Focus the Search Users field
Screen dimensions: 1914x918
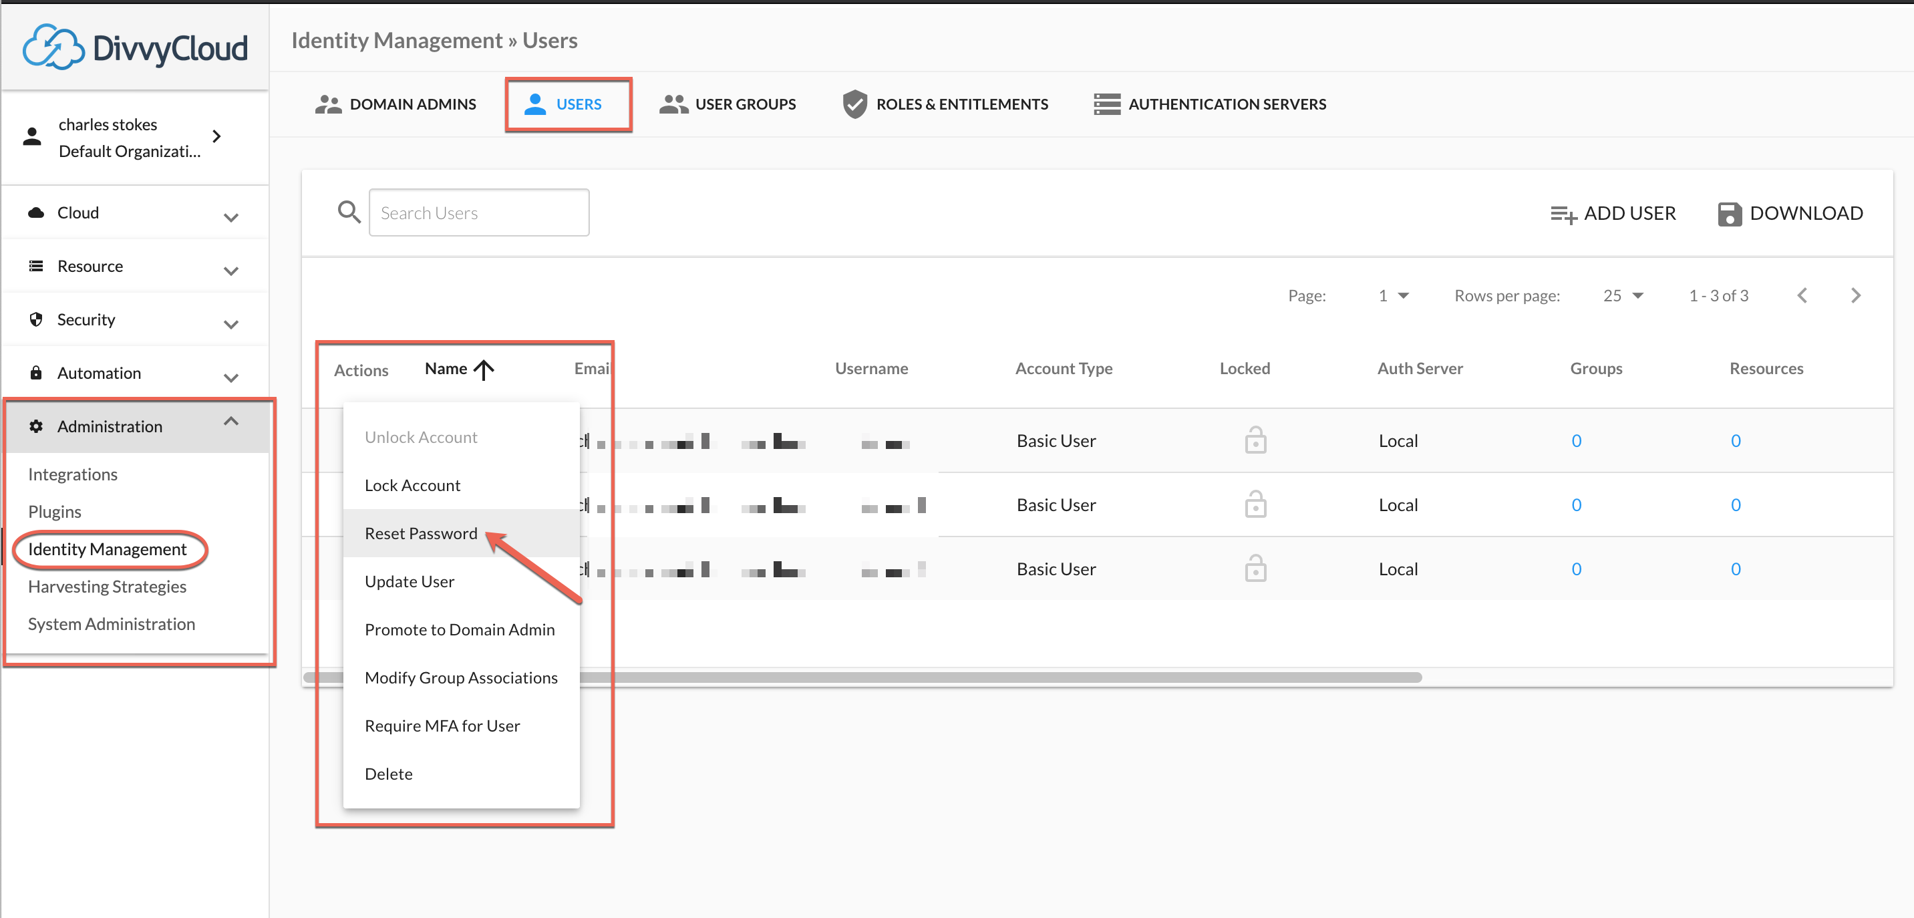pyautogui.click(x=479, y=212)
